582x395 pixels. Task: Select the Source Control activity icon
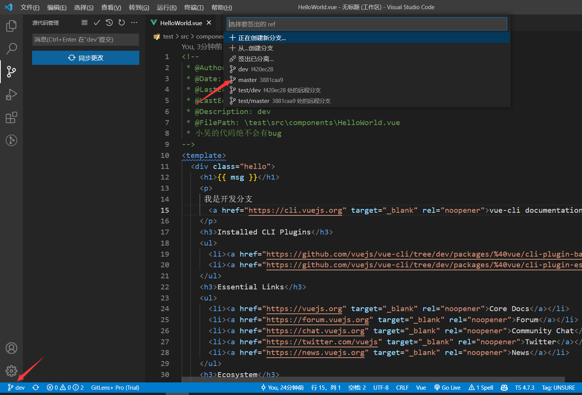pyautogui.click(x=11, y=71)
